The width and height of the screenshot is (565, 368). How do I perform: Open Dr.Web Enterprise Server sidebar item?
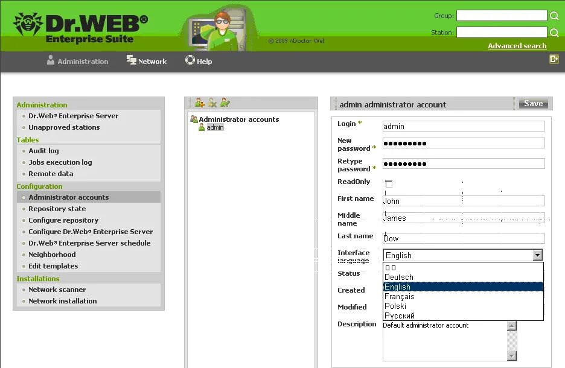(74, 116)
